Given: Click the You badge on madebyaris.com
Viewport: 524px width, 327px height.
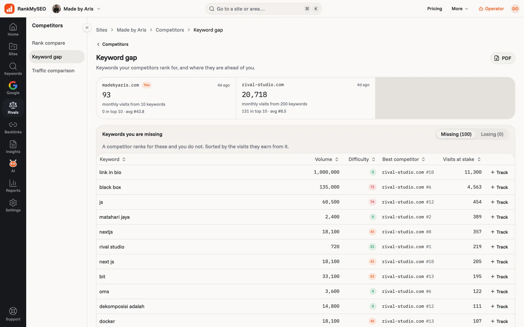Looking at the screenshot, I should coord(147,85).
